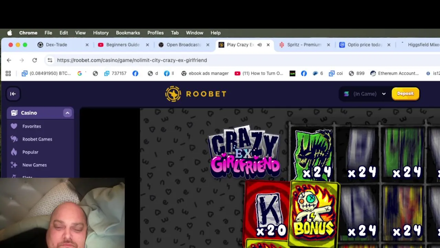Open the Facebook bookmark beside the '6' bookmark

tap(304, 73)
